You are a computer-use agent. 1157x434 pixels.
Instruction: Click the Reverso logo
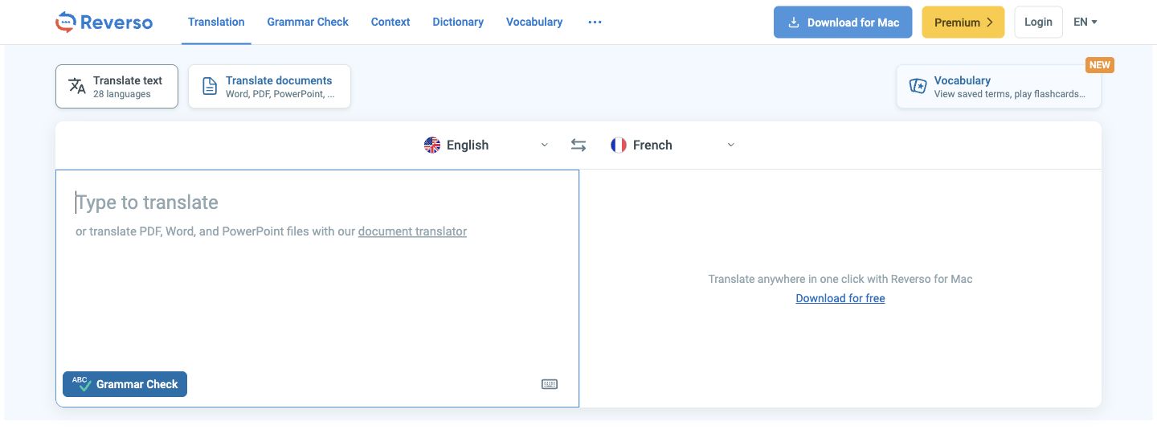click(104, 22)
